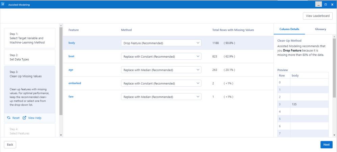Screen dimensions: 337x152
Task: Go to Step 1 Select Target Variable
Action: click(29, 38)
